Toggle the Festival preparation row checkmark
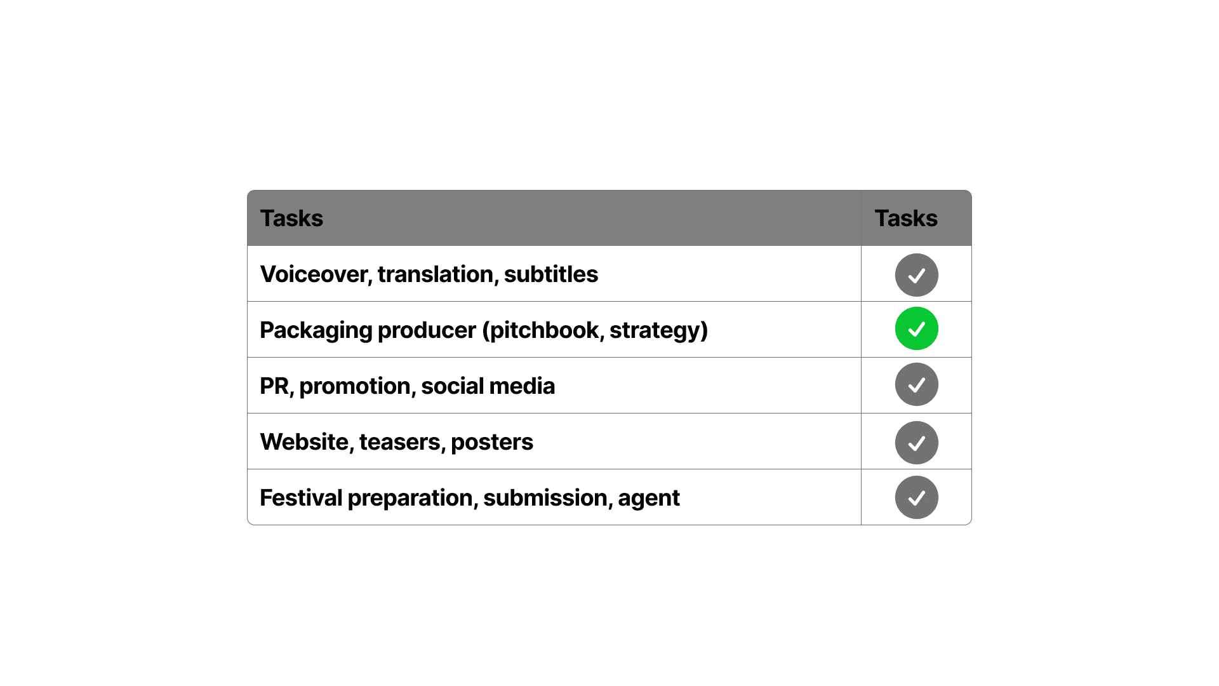Viewport: 1219px width, 686px height. point(916,497)
